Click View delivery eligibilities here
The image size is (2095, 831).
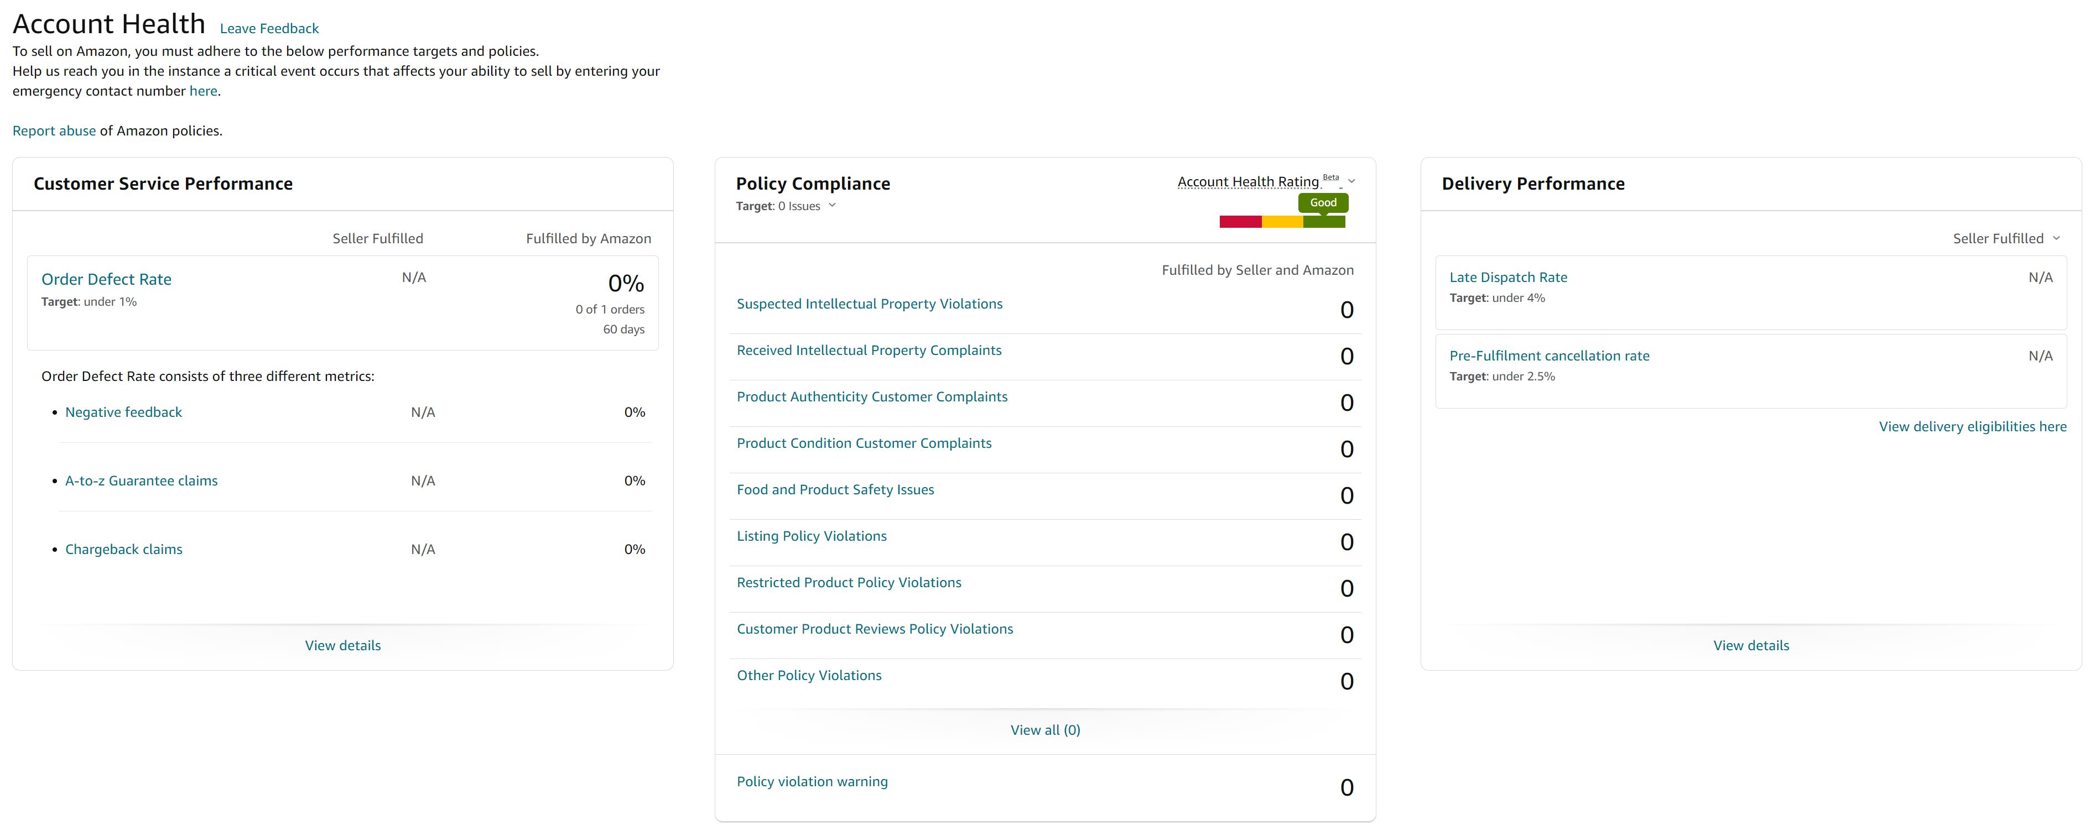pyautogui.click(x=1972, y=426)
